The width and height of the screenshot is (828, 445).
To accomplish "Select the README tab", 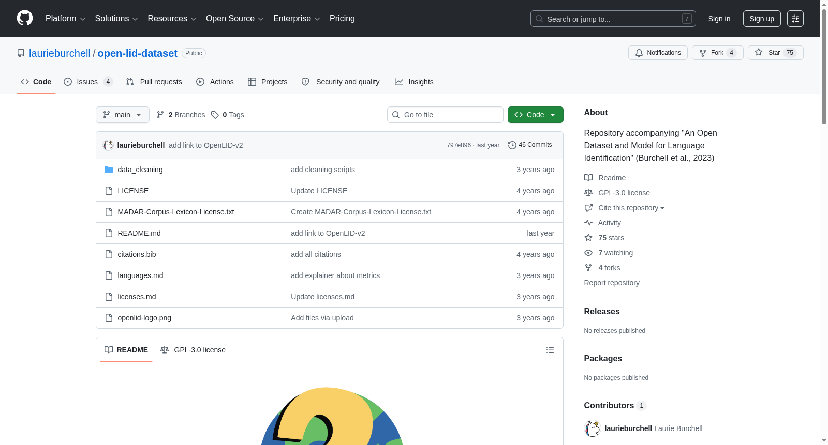I will (x=126, y=350).
